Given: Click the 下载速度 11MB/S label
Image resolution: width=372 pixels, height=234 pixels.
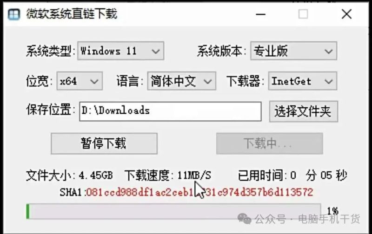Looking at the screenshot, I should click(x=168, y=175).
